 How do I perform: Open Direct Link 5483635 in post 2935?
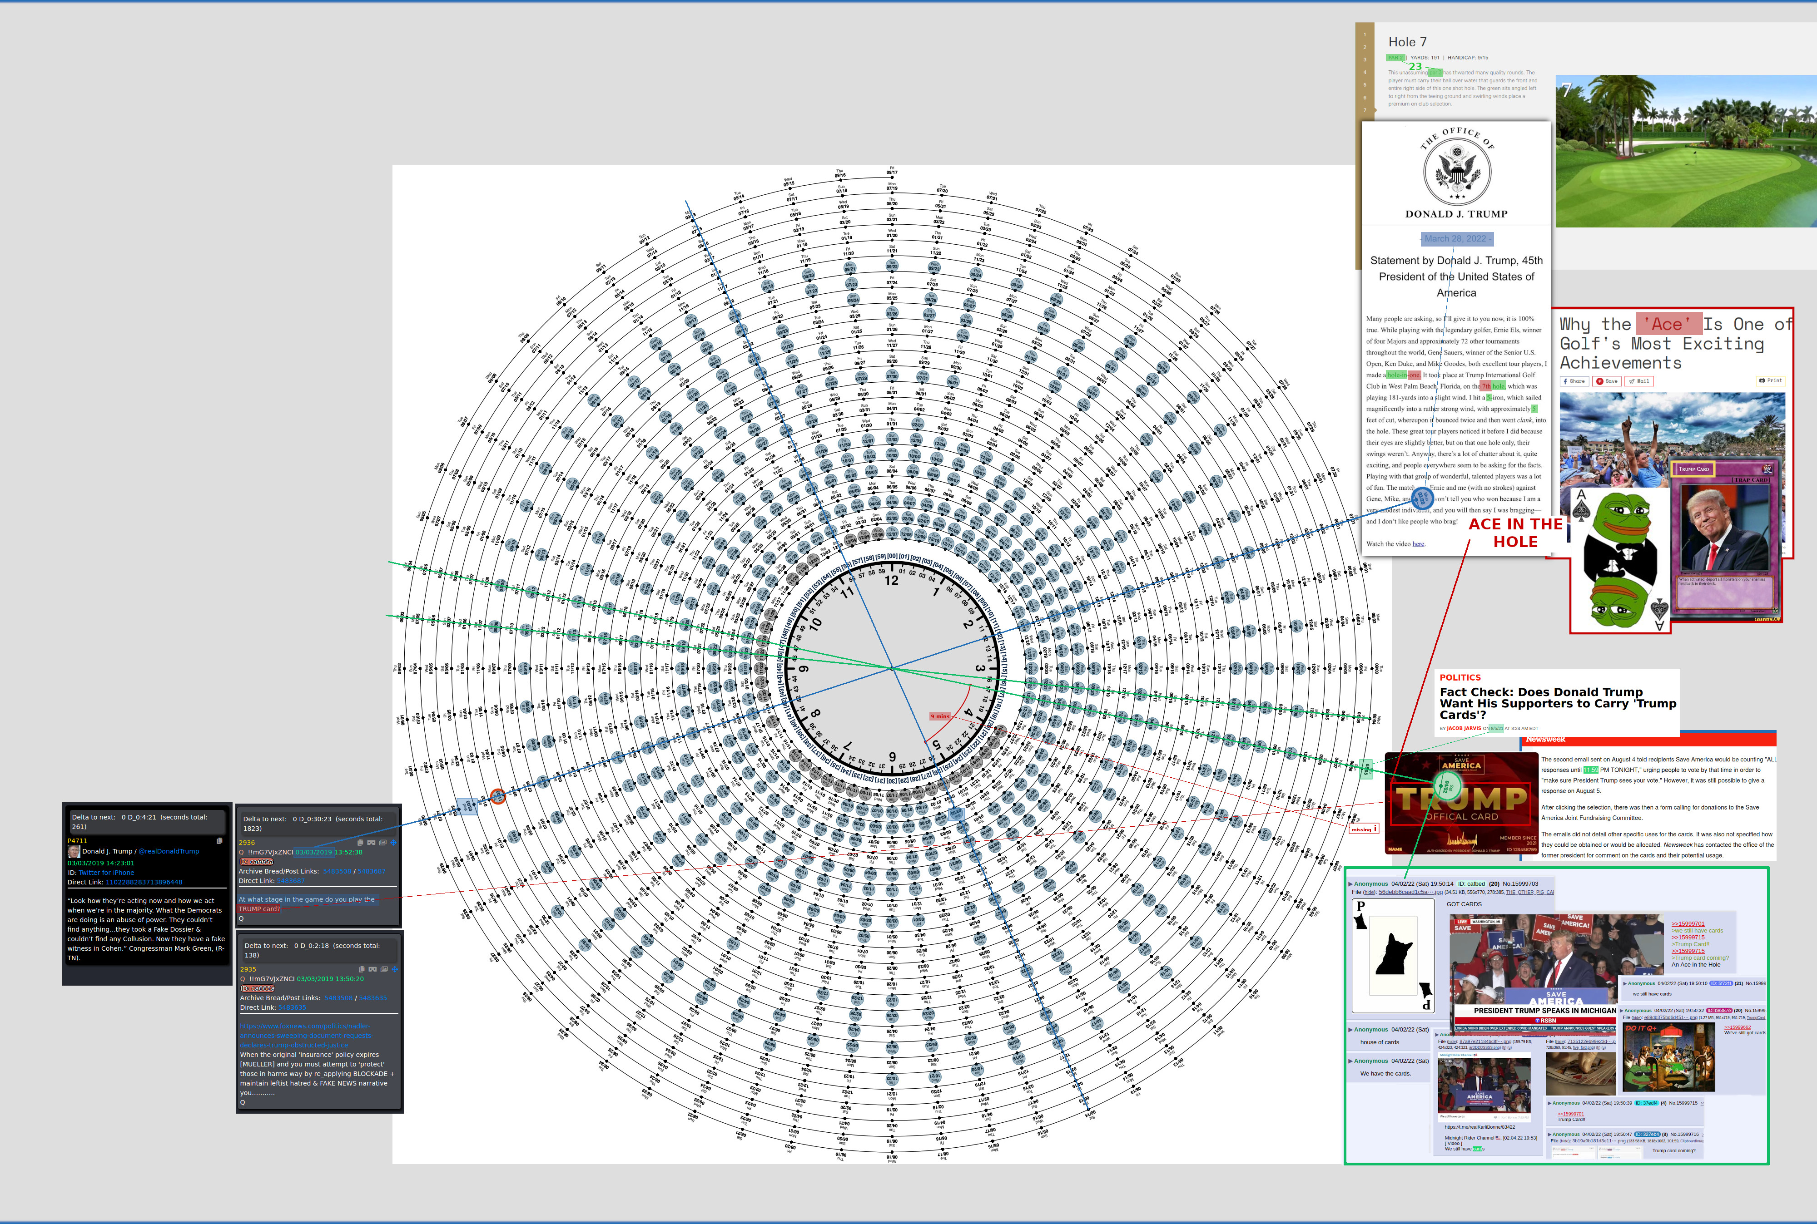pos(292,1007)
